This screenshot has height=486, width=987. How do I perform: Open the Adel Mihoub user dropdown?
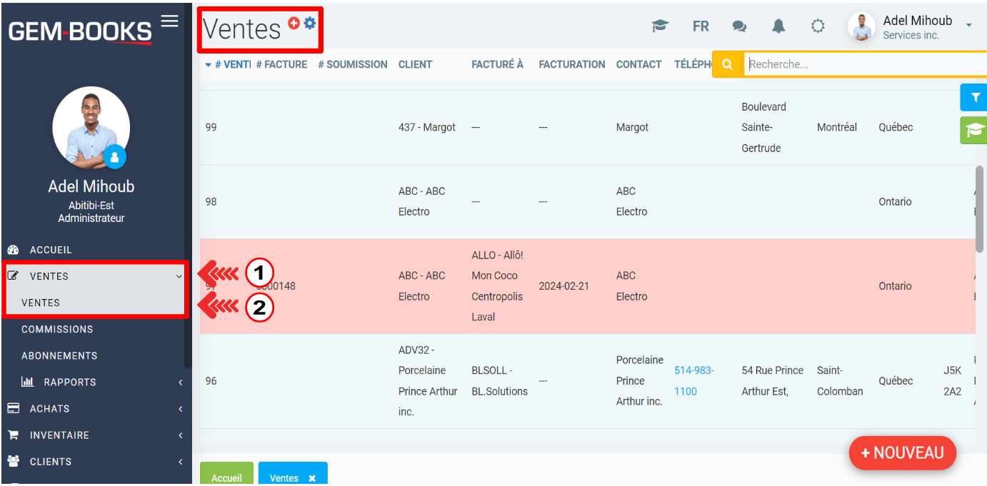coord(968,26)
